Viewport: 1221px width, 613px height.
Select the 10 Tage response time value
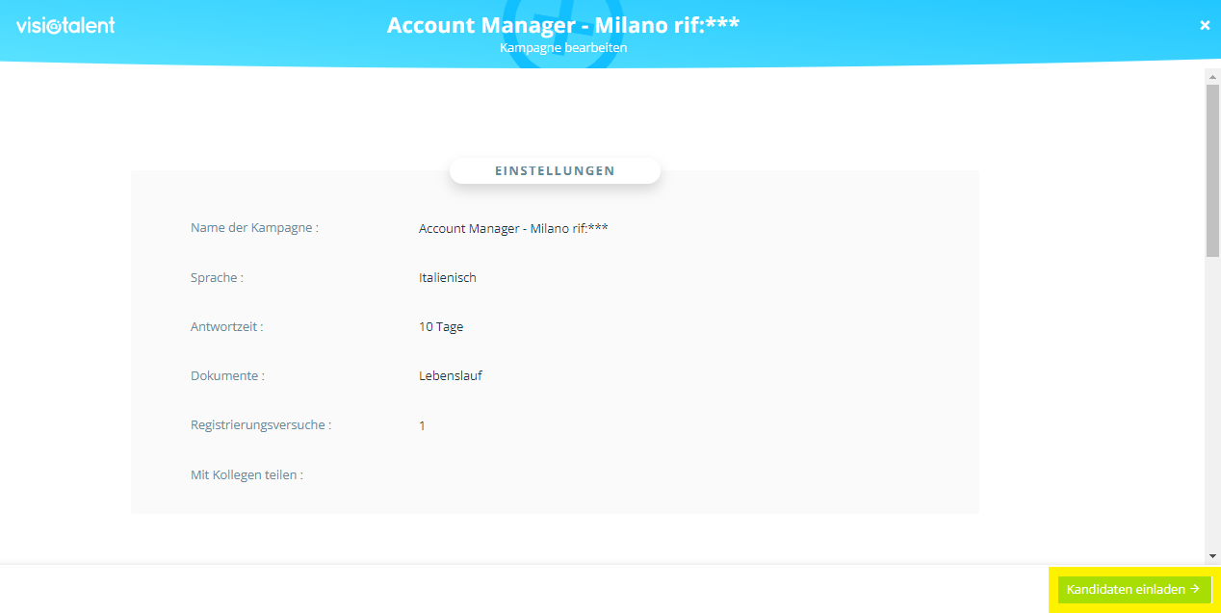pyautogui.click(x=441, y=326)
